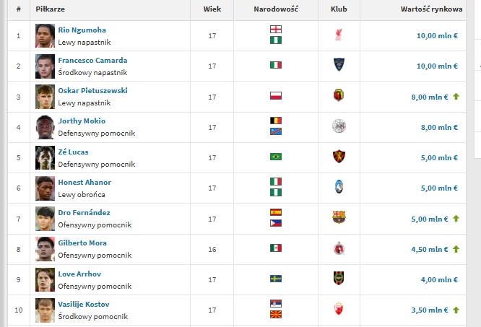Viewport: 481px width, 327px height.
Task: Open the Jagiellonia crest next to Pietuszewski
Action: (339, 95)
